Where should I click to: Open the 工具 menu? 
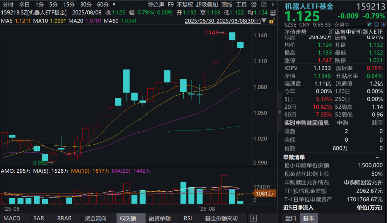pyautogui.click(x=242, y=5)
